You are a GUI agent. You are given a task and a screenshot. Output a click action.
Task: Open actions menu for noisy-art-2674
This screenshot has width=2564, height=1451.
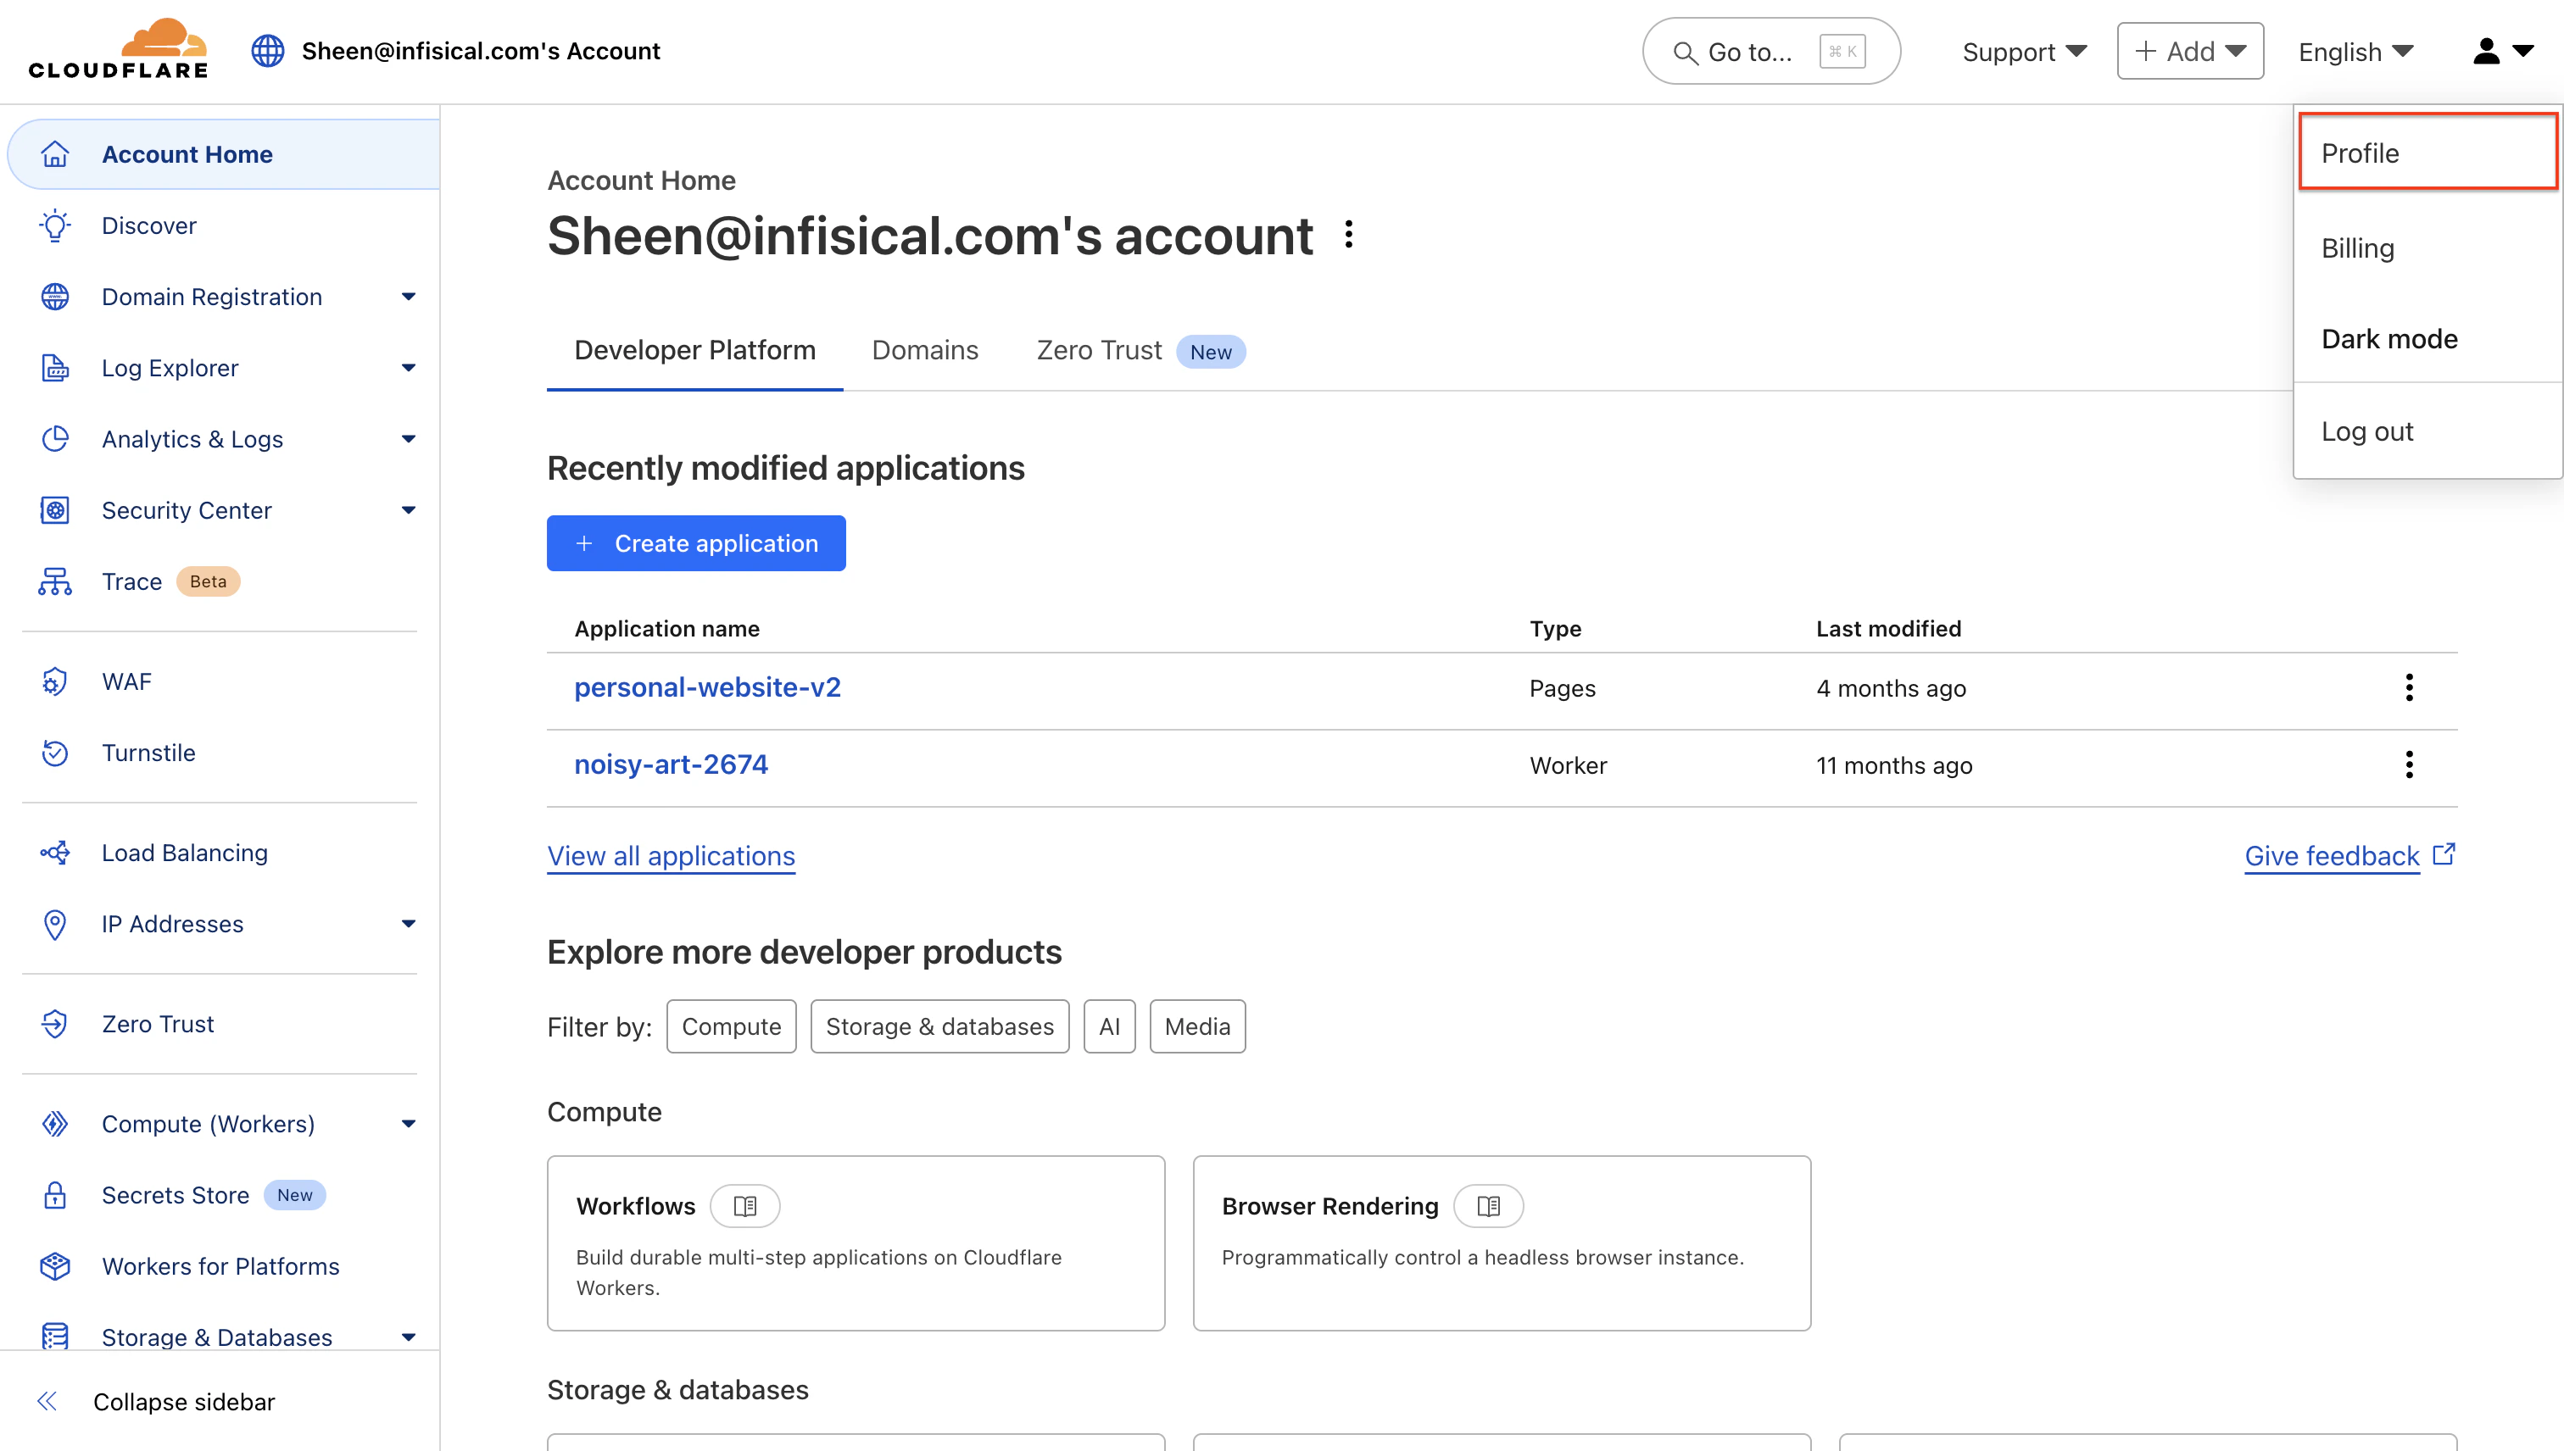(2409, 764)
